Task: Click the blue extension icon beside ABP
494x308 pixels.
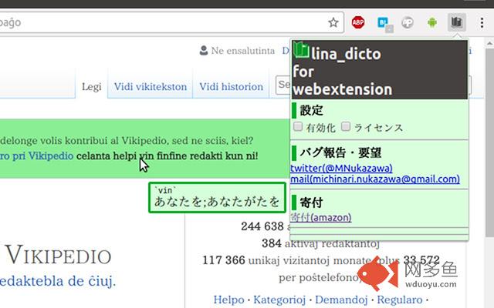Action: point(384,24)
